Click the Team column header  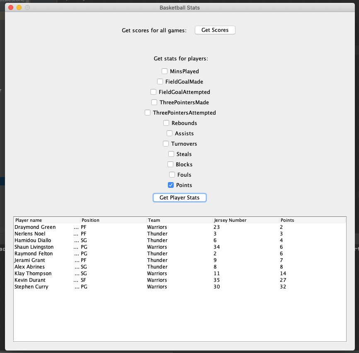click(x=180, y=220)
